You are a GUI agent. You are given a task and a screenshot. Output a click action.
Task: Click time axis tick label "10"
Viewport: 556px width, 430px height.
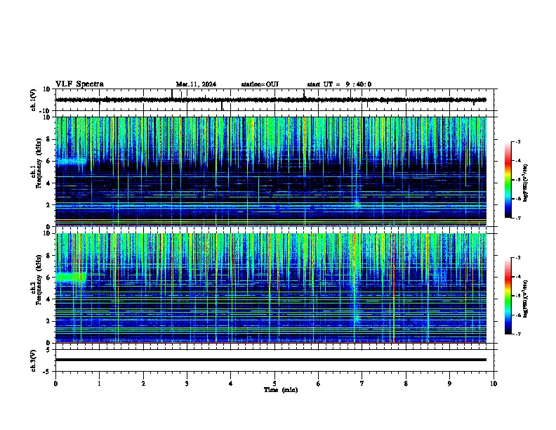coord(494,384)
